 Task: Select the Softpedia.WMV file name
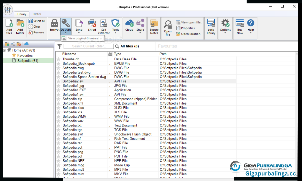click(74, 117)
